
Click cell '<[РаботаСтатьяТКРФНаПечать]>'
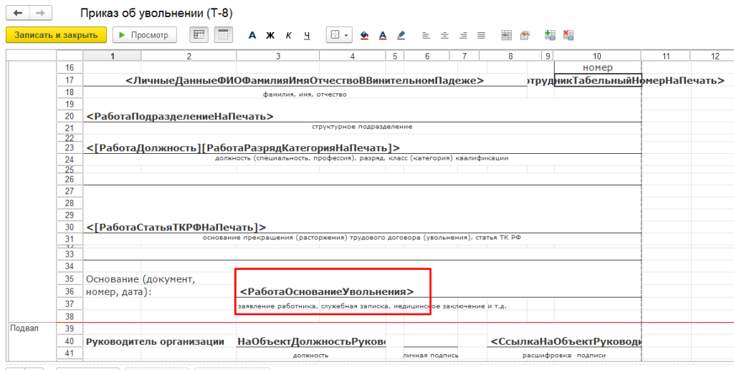click(176, 228)
